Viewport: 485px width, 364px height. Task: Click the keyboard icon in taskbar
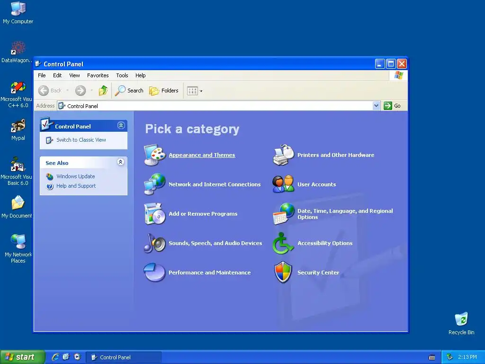(x=432, y=357)
